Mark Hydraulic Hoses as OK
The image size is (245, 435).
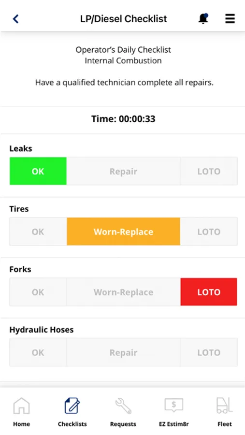click(38, 352)
